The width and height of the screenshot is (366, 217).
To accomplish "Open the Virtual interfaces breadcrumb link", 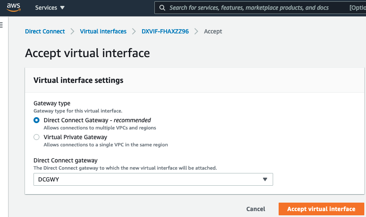I will click(103, 31).
